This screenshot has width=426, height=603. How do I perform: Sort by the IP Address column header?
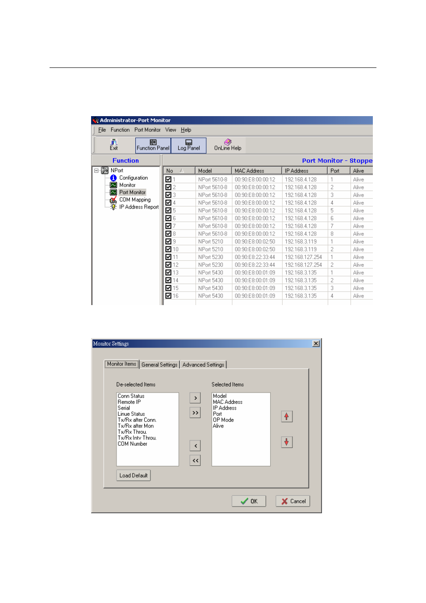tap(305, 171)
